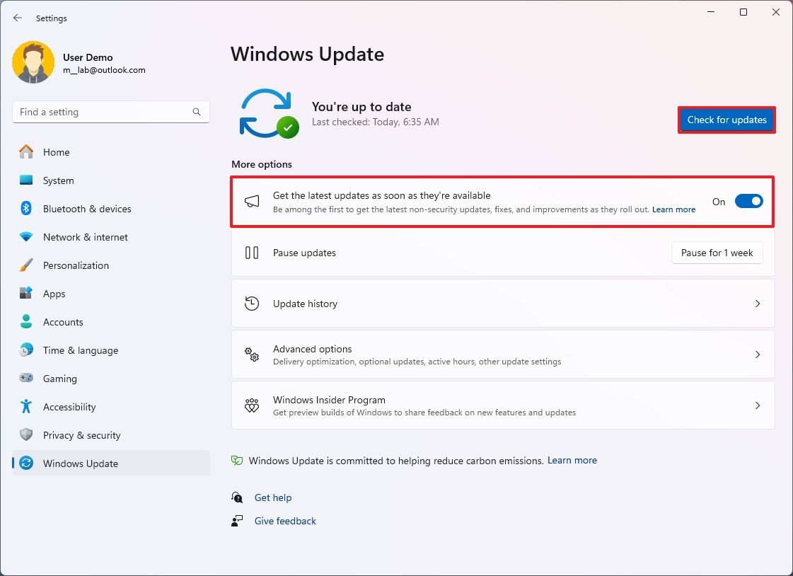Select the Bluetooth & devices icon
Screen dimensions: 793x576
pos(27,209)
